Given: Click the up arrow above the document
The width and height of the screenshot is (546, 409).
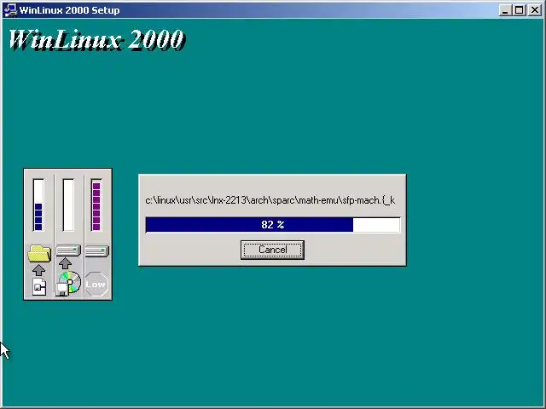Looking at the screenshot, I should pos(38,270).
